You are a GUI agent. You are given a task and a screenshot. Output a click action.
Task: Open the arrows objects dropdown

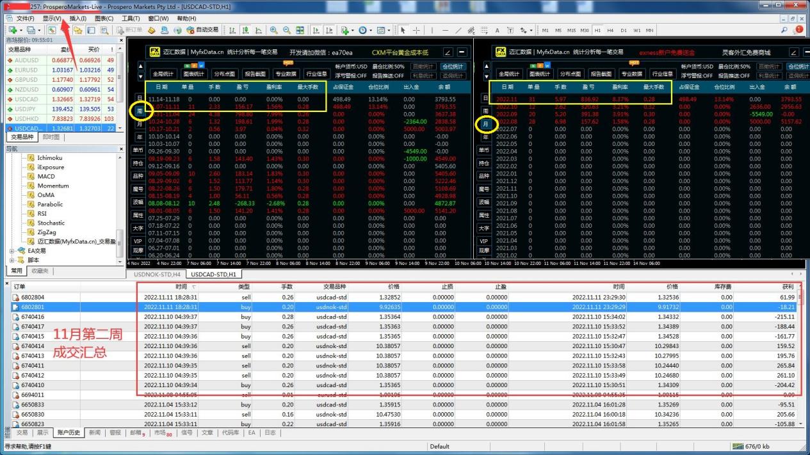point(526,30)
